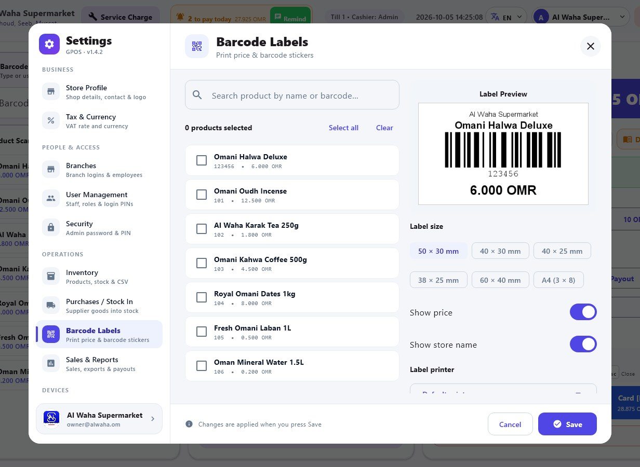Click the Cancel button
Screen dimensions: 640x467
(x=510, y=424)
